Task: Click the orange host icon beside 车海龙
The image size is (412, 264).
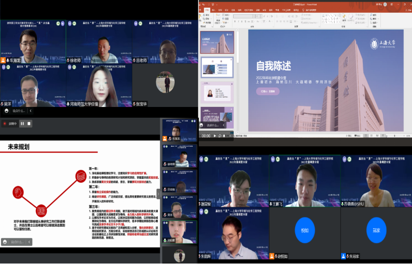Action: click(4, 60)
